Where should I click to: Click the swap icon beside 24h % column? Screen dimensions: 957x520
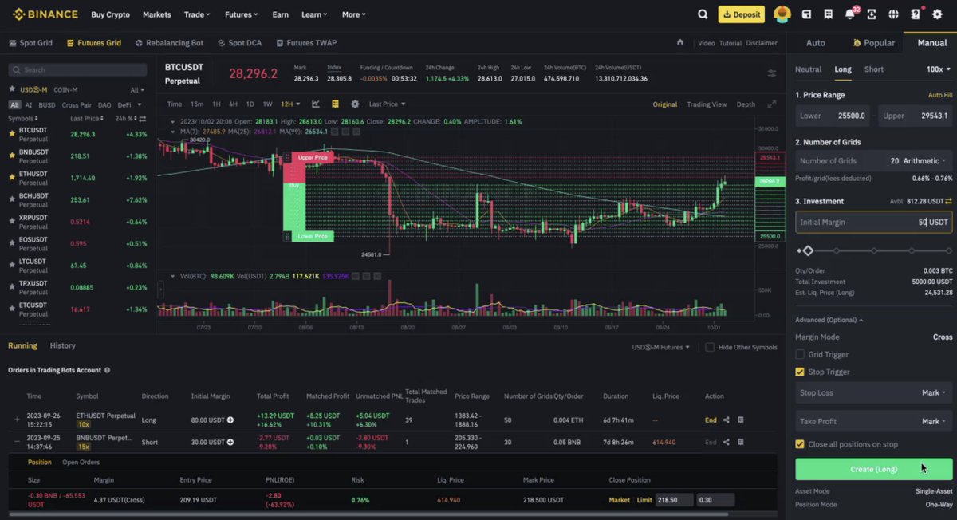tap(142, 119)
